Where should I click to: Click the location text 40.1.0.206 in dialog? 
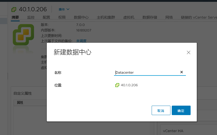(129, 85)
